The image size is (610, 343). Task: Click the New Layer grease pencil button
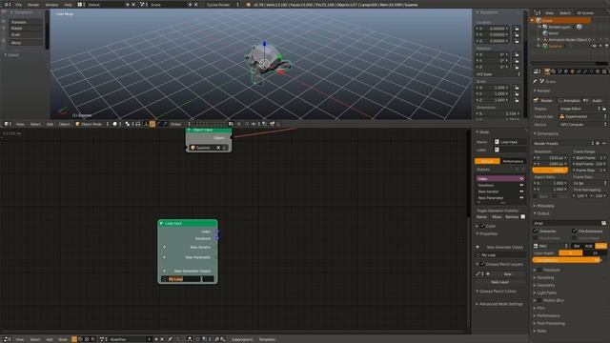[x=499, y=282]
